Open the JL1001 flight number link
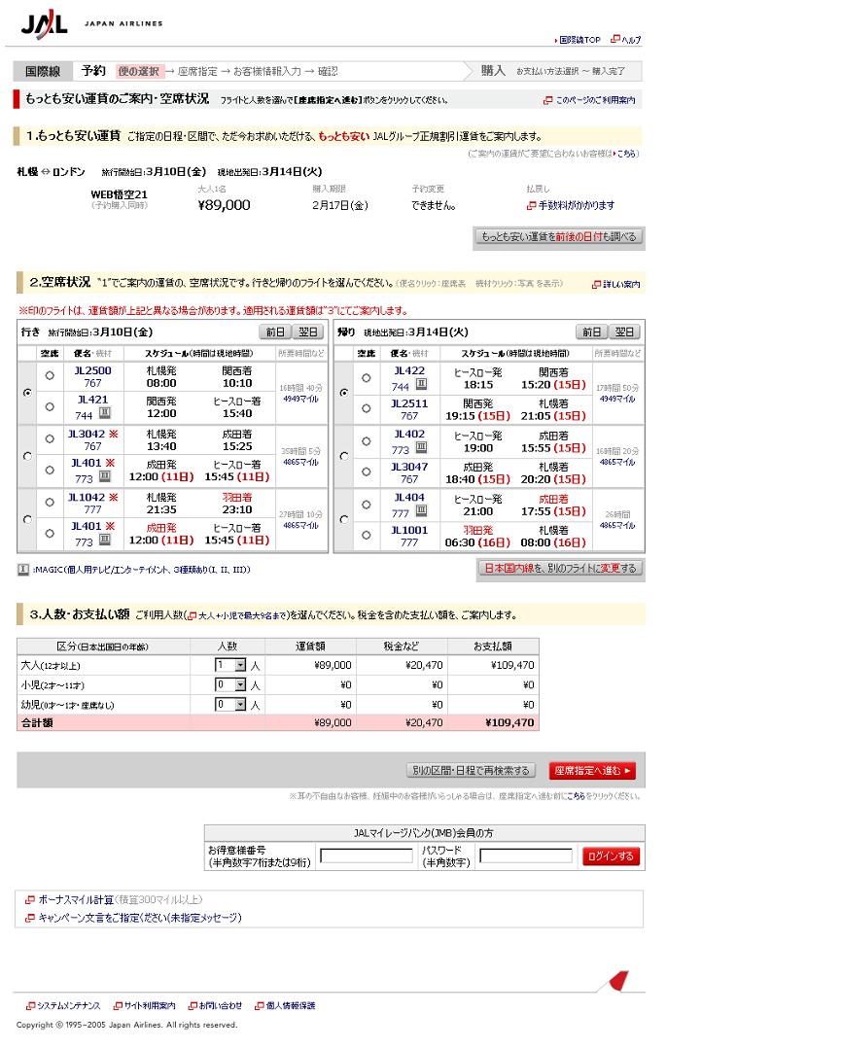This screenshot has width=842, height=1048. 409,531
